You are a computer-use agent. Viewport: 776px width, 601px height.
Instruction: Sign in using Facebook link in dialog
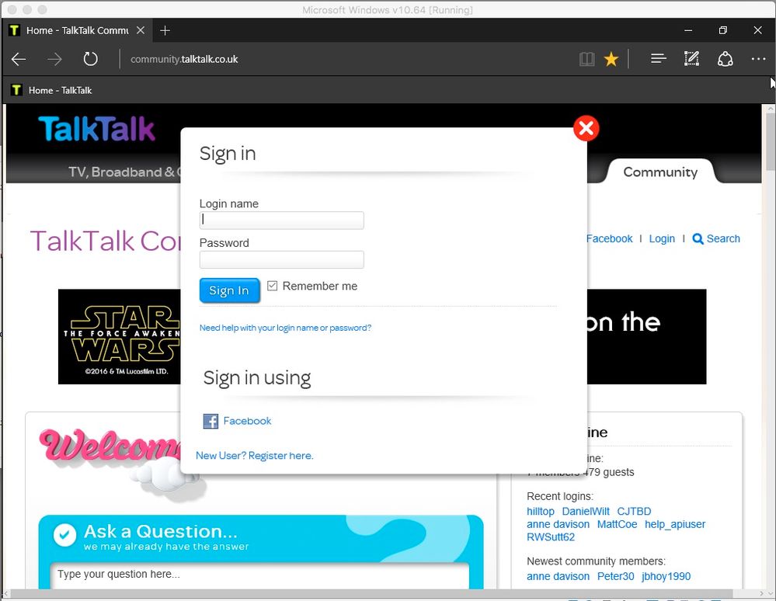(x=247, y=421)
